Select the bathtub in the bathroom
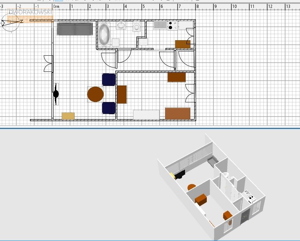 [105, 34]
